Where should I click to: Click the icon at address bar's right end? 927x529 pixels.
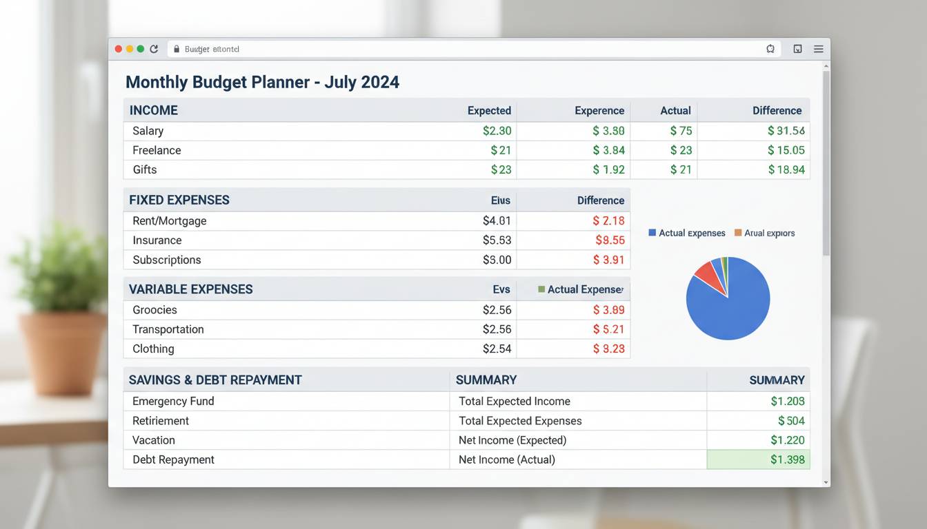[x=770, y=49]
